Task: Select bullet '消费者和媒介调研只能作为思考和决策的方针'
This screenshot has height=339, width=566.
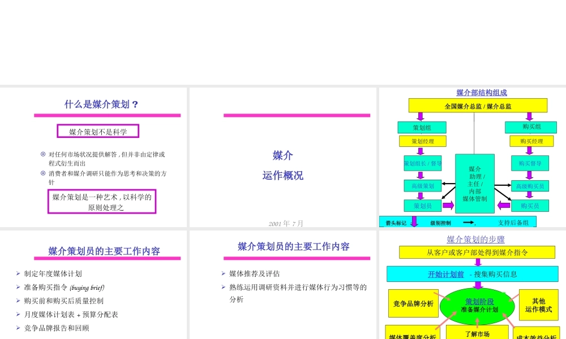Action: click(x=108, y=177)
